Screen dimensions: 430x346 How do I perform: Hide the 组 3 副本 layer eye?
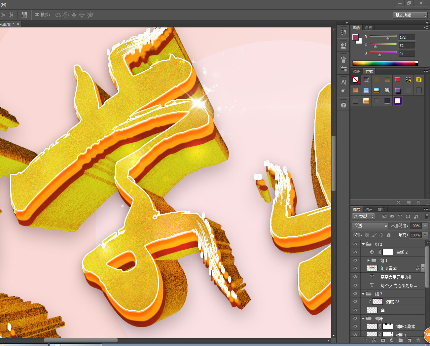(355, 268)
